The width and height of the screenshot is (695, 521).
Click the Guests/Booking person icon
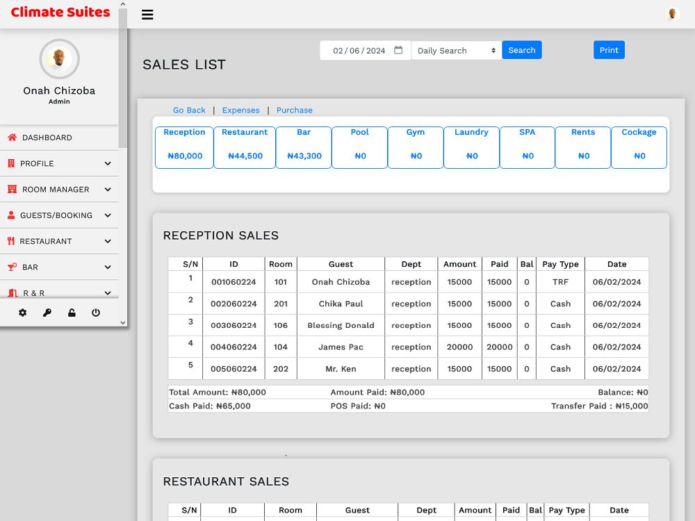(x=12, y=215)
